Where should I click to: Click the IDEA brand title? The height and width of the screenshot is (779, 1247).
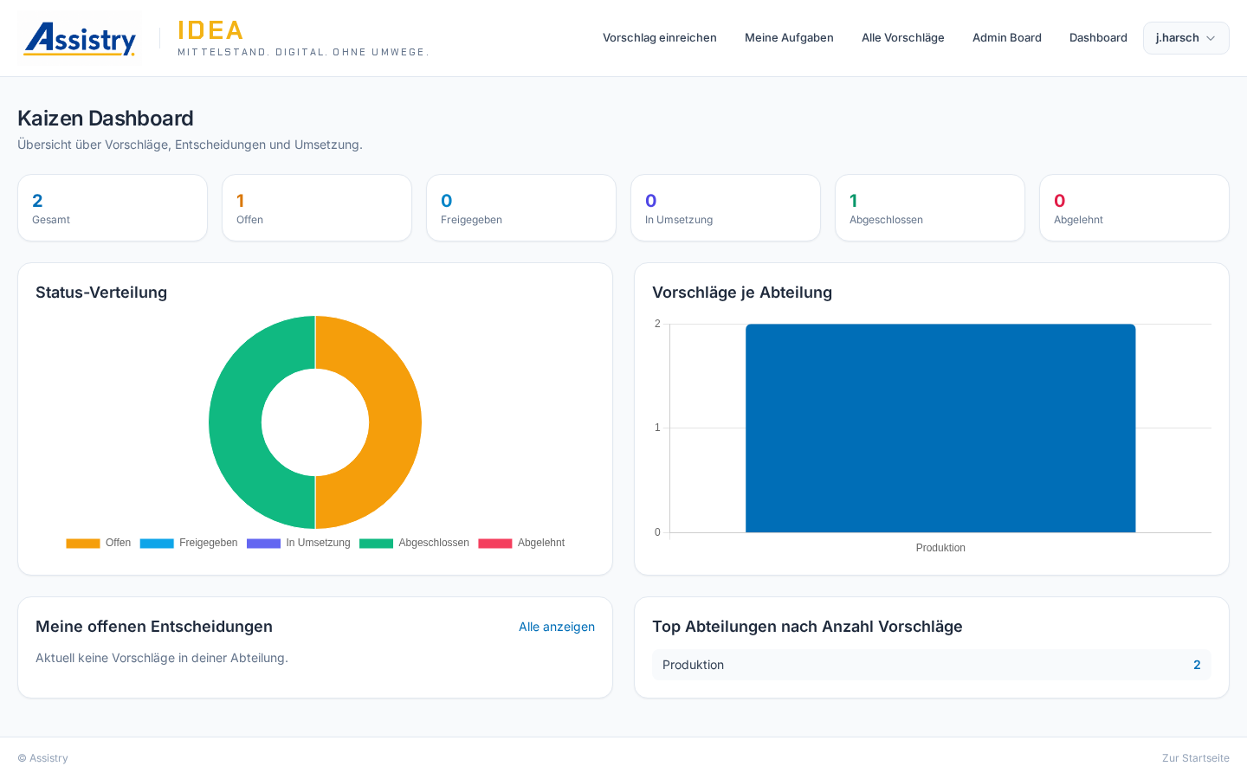point(210,30)
